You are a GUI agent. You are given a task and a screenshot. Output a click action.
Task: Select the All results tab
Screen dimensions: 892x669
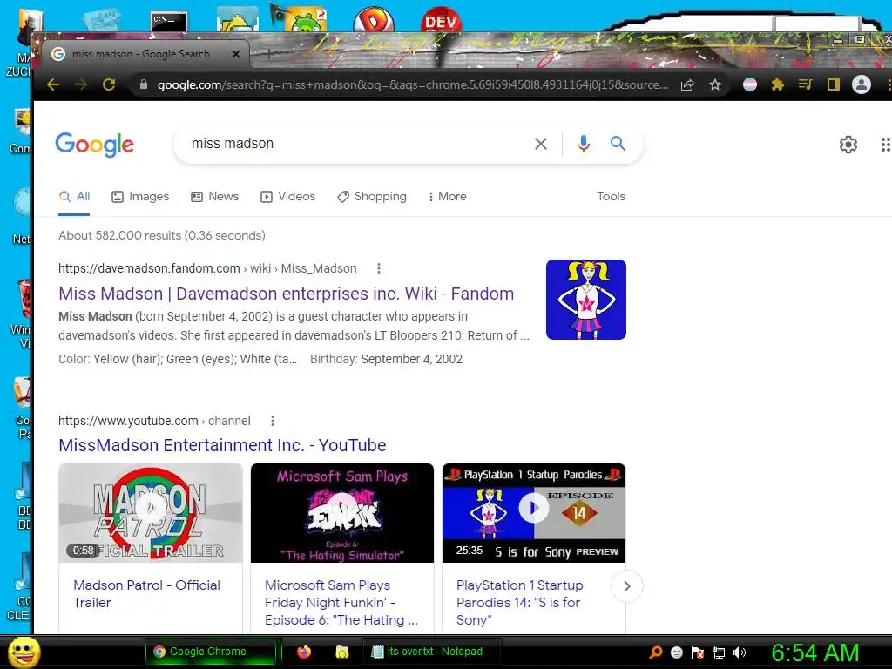click(75, 196)
